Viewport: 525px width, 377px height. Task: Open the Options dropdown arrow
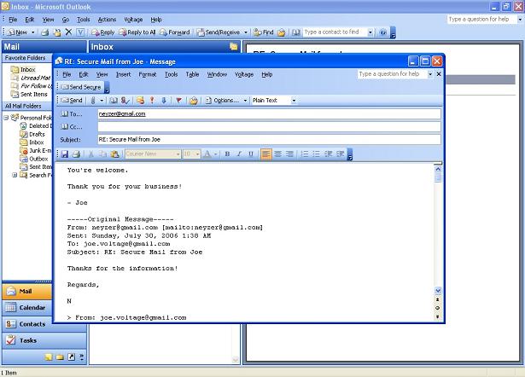(x=245, y=101)
